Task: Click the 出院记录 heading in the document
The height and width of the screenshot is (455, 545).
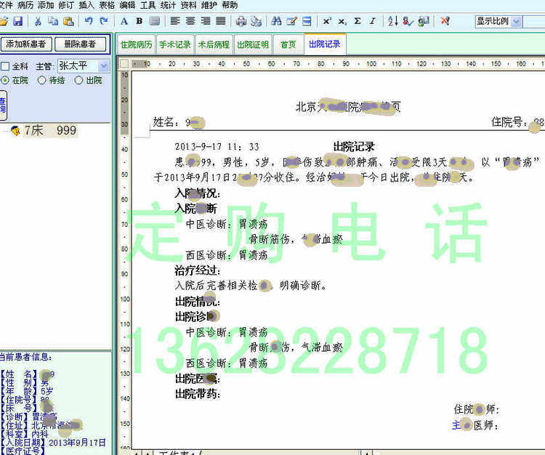Action: click(x=354, y=147)
